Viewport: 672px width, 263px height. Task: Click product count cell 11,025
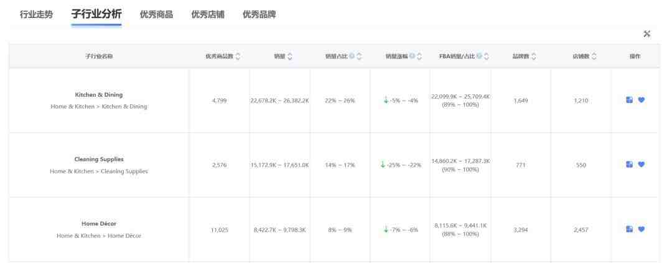219,230
